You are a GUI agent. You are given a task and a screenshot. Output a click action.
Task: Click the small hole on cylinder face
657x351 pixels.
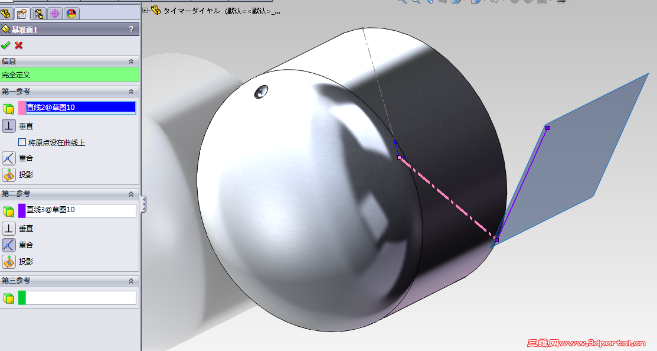tap(261, 92)
